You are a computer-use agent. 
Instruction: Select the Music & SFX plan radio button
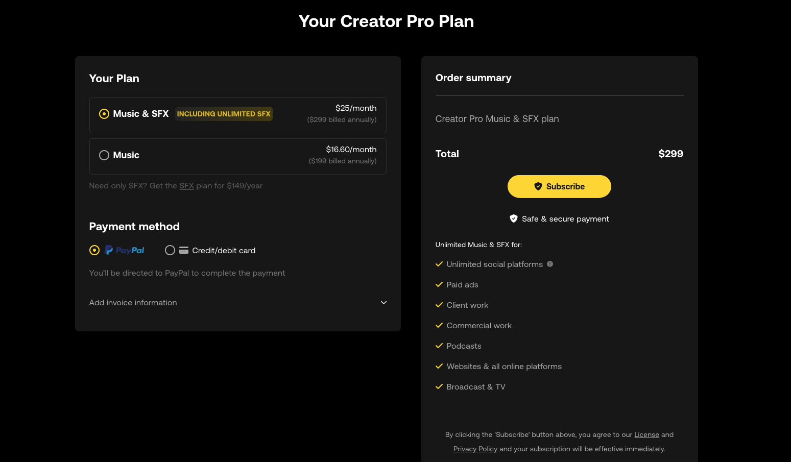pos(104,114)
